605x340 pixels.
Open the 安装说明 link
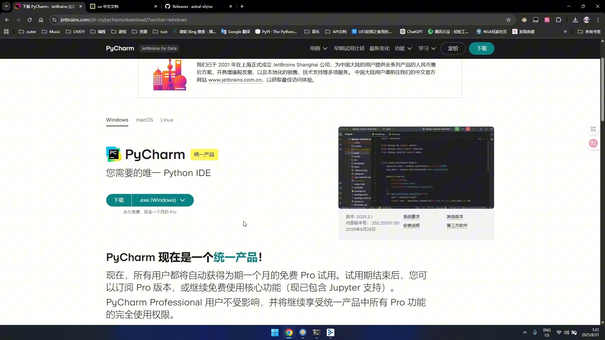(411, 225)
